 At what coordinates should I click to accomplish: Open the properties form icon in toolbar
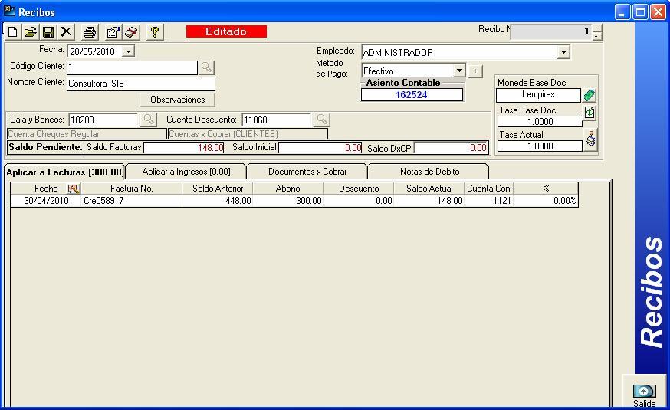coord(113,32)
